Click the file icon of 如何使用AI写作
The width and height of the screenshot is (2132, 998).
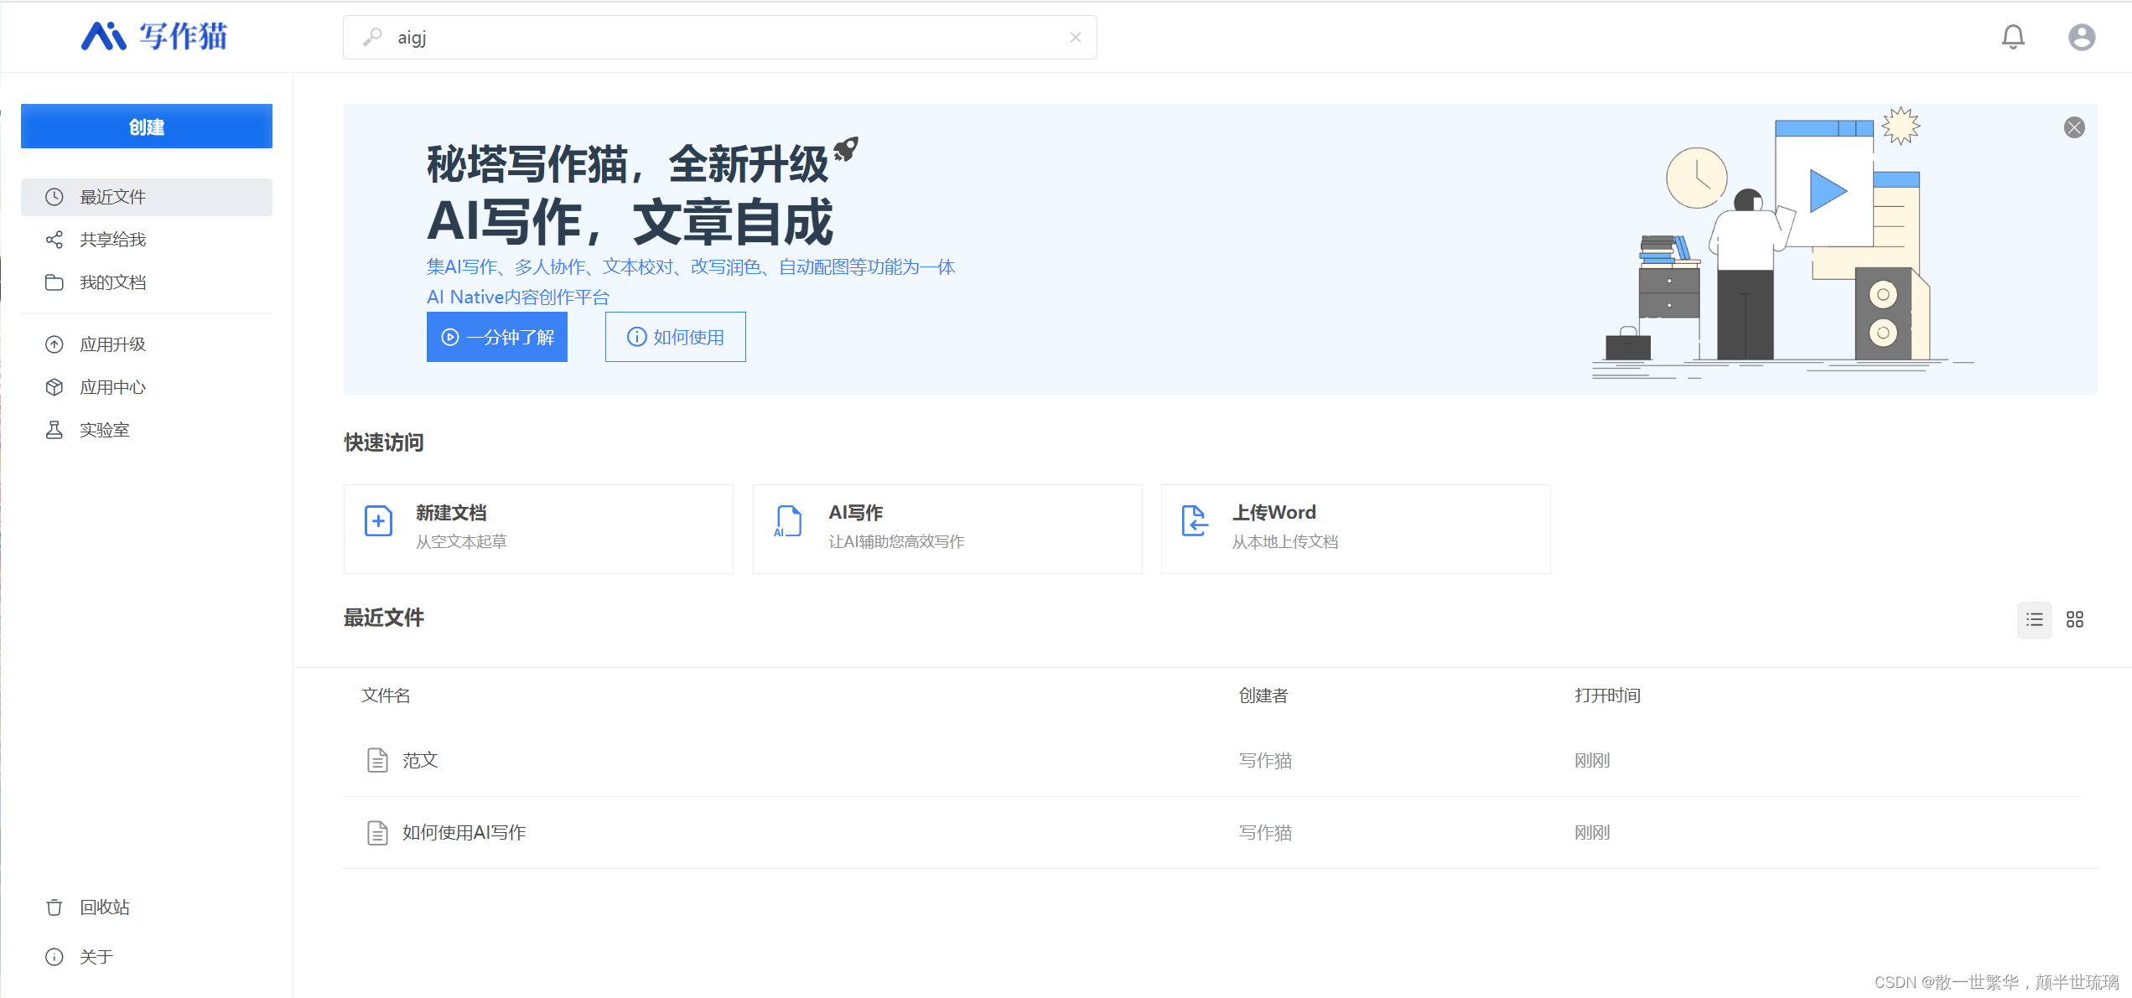click(377, 832)
